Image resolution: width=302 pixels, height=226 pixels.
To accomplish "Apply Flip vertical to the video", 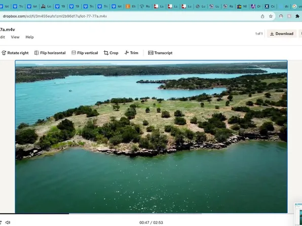I will click(x=85, y=53).
